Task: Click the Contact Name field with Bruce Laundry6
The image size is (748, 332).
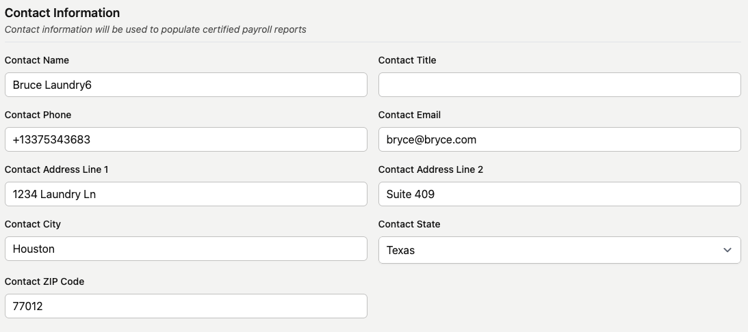Action: (x=185, y=85)
